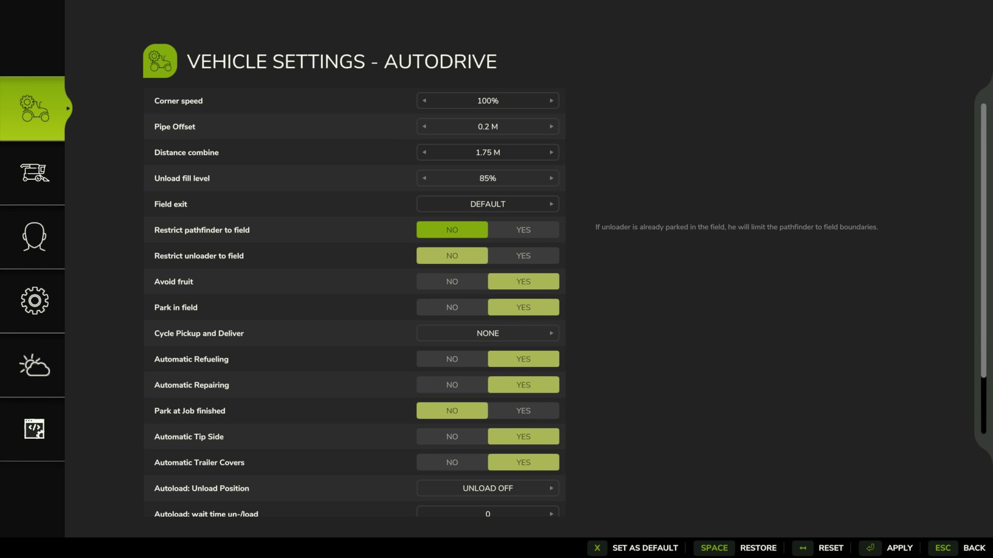The width and height of the screenshot is (993, 558).
Task: Increase Unload fill level with right arrow
Action: [x=551, y=178]
